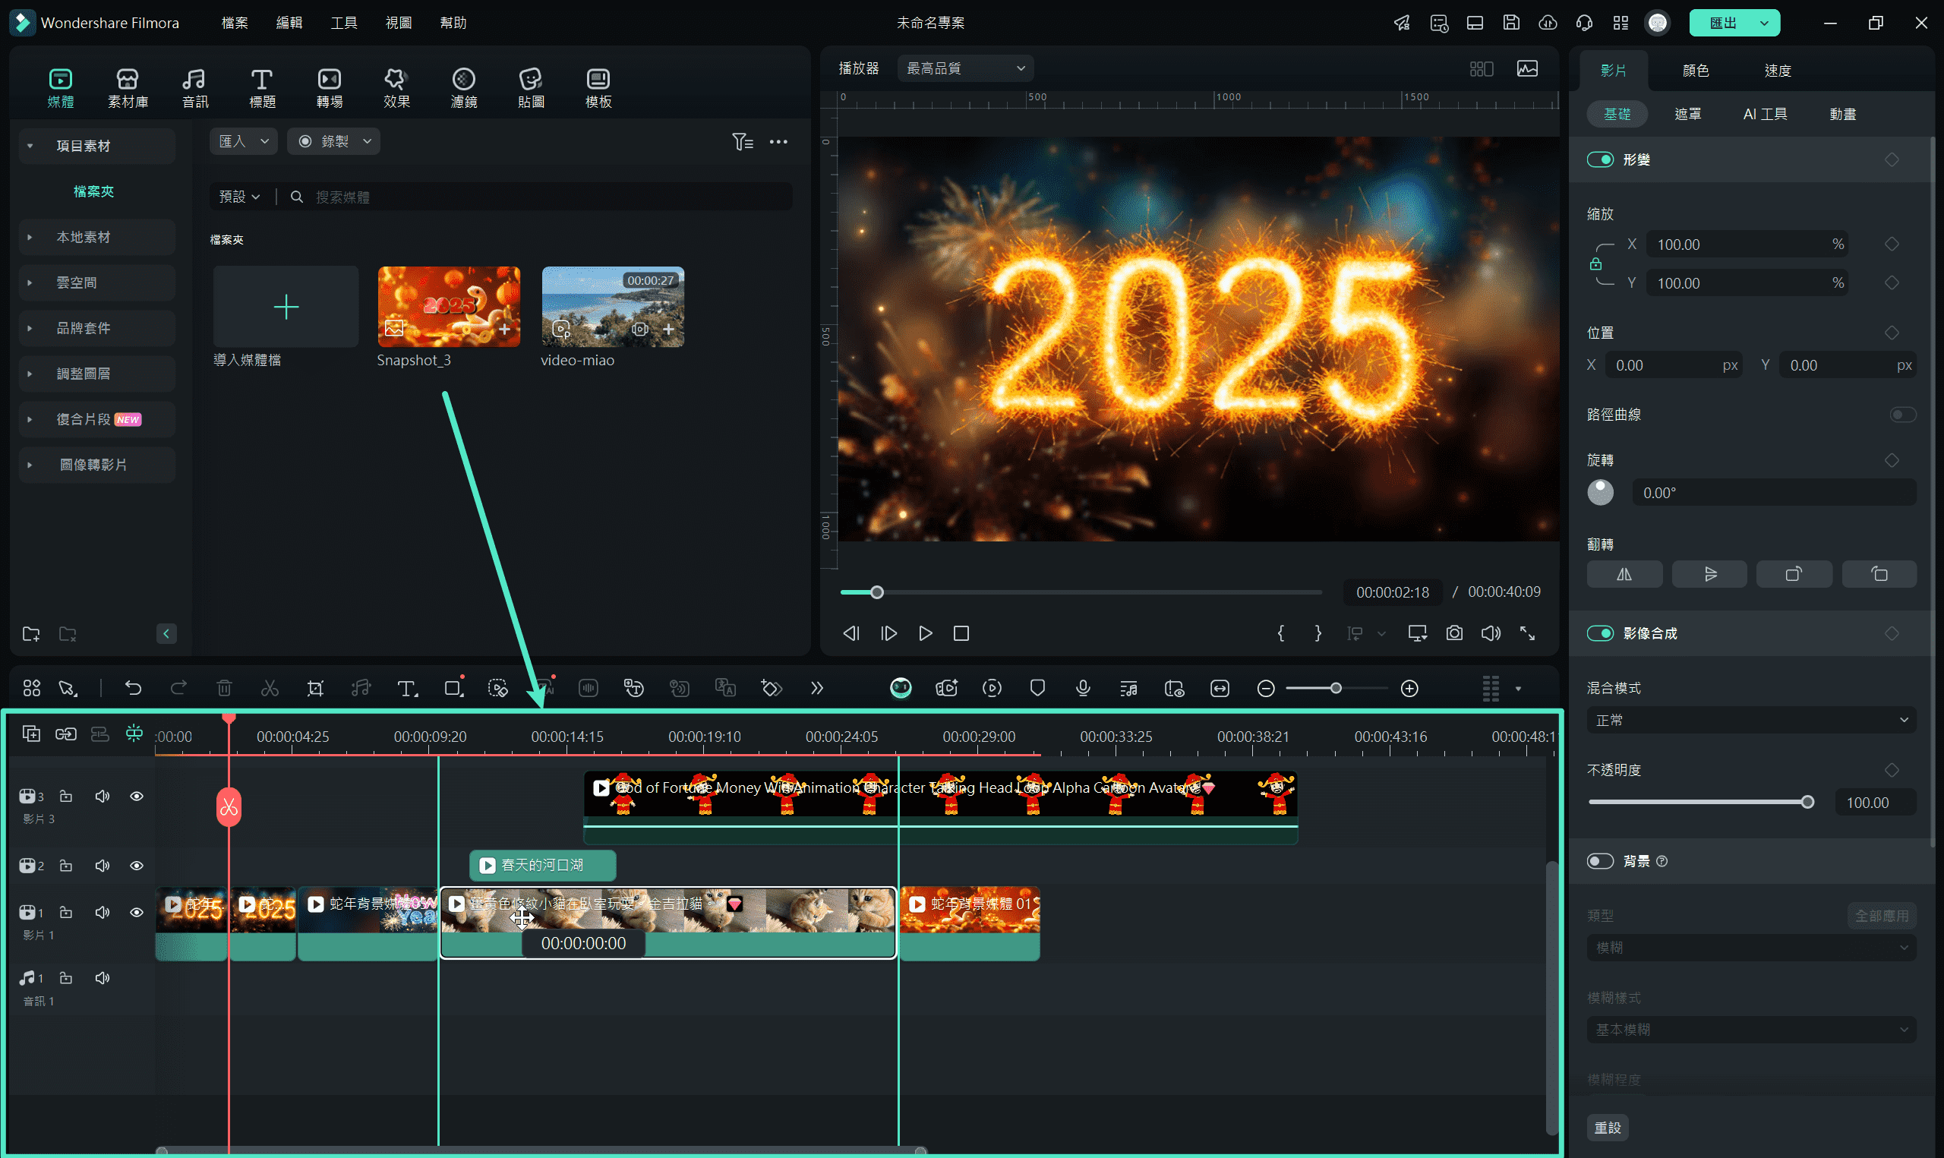Select the 遮罩 mask sub-tab
Image resolution: width=1944 pixels, height=1158 pixels.
tap(1687, 114)
